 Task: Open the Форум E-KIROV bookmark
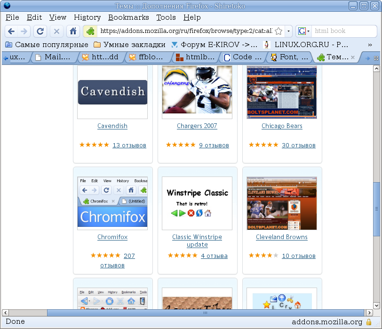215,45
